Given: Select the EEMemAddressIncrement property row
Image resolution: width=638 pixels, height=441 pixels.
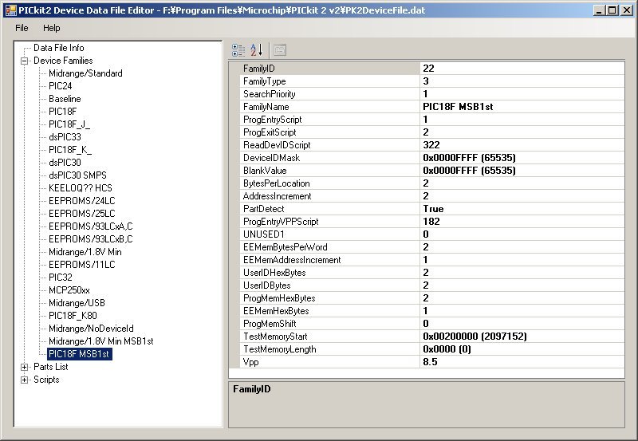Looking at the screenshot, I should pos(432,260).
